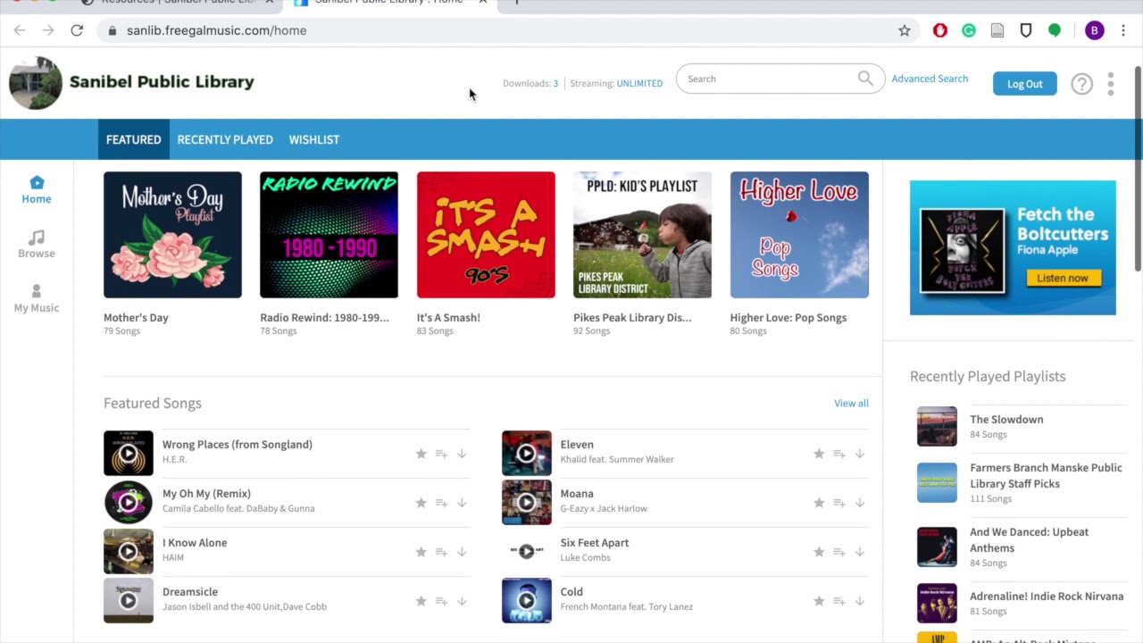Image resolution: width=1143 pixels, height=643 pixels.
Task: Open My Music in sidebar
Action: pos(37,298)
